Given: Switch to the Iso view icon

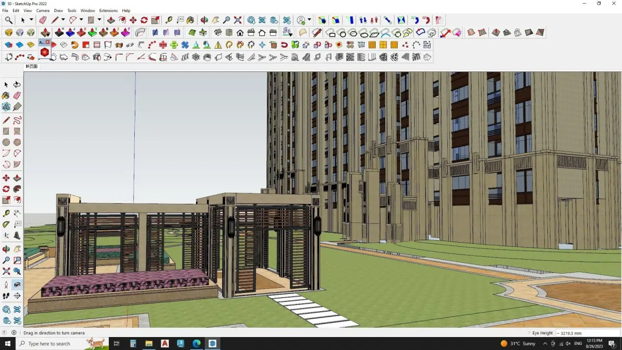Looking at the screenshot, I should 218,32.
